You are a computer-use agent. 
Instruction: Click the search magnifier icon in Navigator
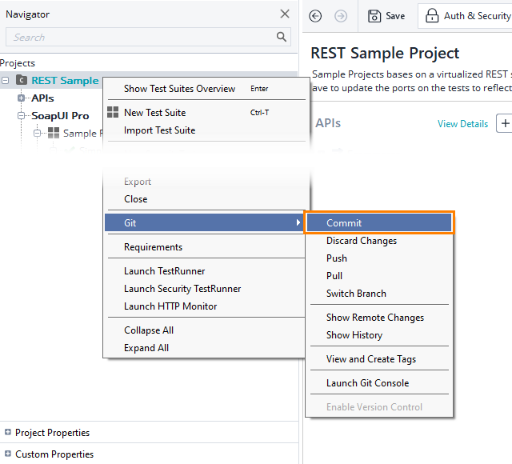click(281, 37)
